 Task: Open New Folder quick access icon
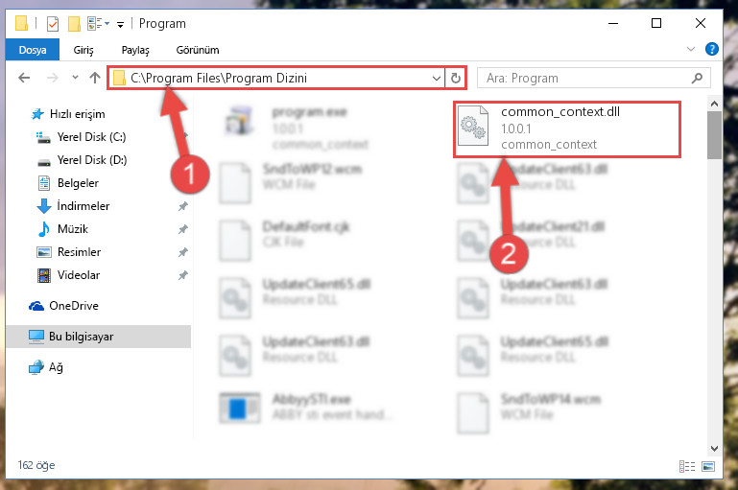coord(74,24)
